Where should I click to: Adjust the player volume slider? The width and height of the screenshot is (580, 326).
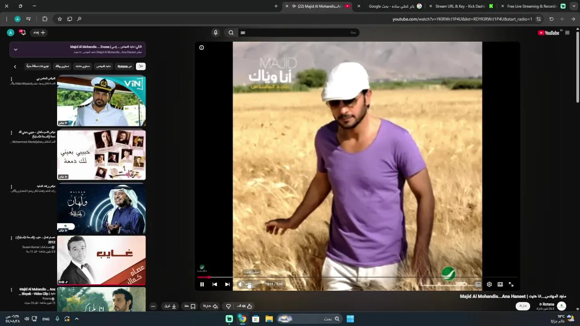(x=254, y=284)
